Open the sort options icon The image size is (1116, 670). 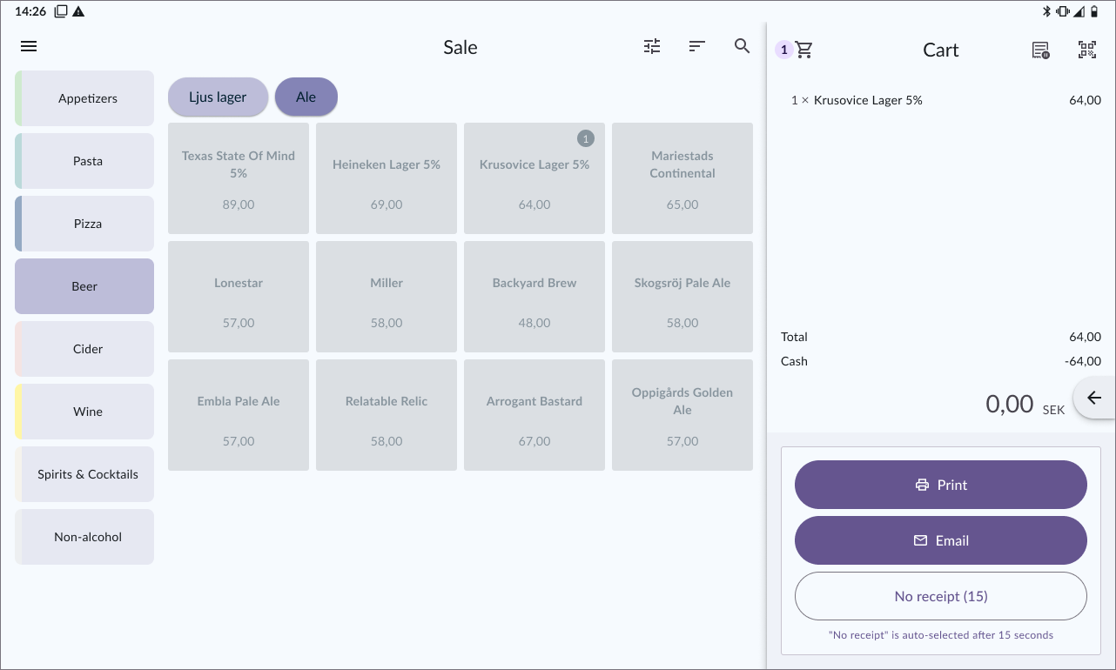pos(697,47)
